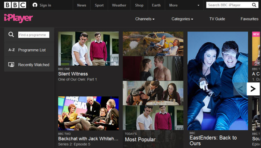This screenshot has width=261, height=148.
Task: Click the Backchat with Jack Whiteh... title
Action: tap(88, 139)
